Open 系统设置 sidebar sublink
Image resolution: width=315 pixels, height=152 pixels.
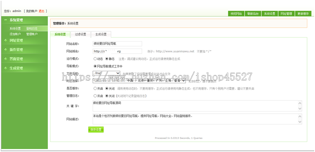(15, 28)
